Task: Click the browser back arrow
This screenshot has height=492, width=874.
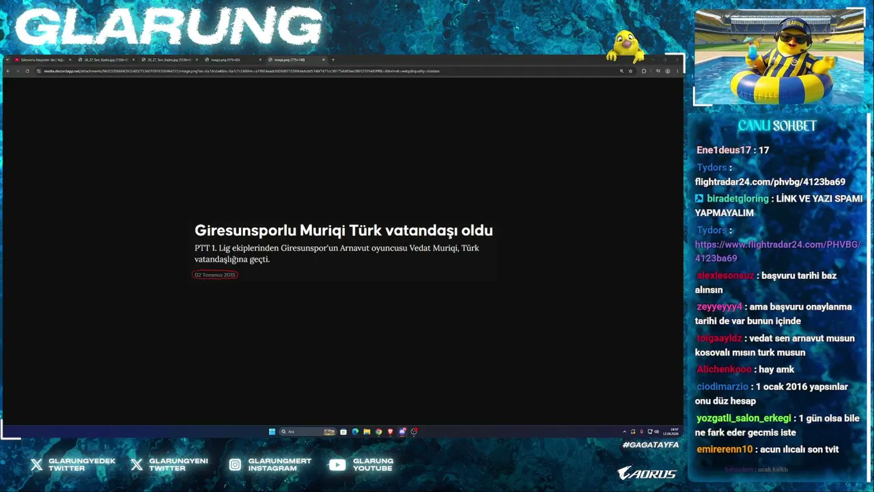Action: (8, 71)
